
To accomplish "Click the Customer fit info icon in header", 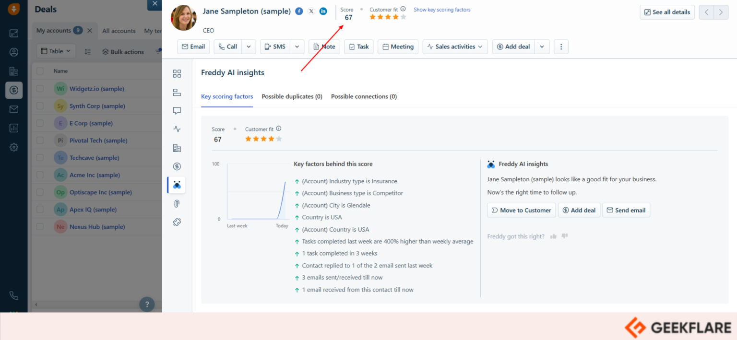I will point(403,9).
